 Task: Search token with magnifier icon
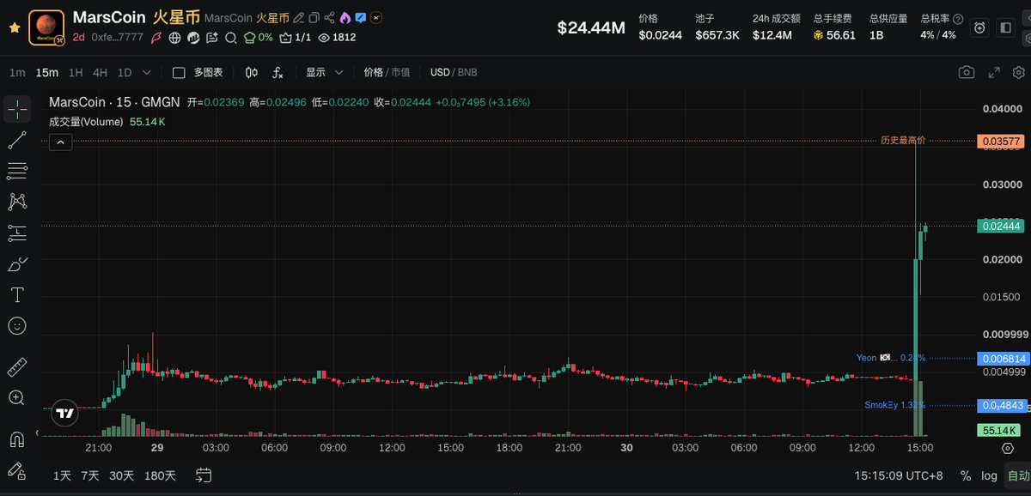(x=231, y=38)
